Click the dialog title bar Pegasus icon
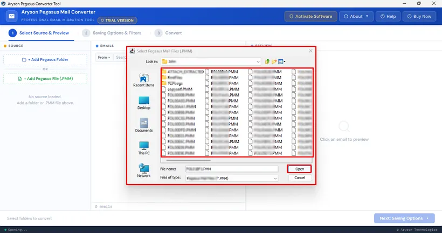The image size is (442, 233). tap(132, 51)
